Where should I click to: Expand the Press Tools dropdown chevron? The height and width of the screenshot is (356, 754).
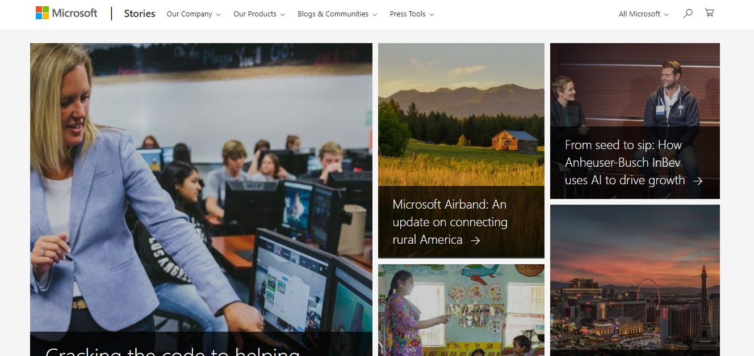[432, 15]
